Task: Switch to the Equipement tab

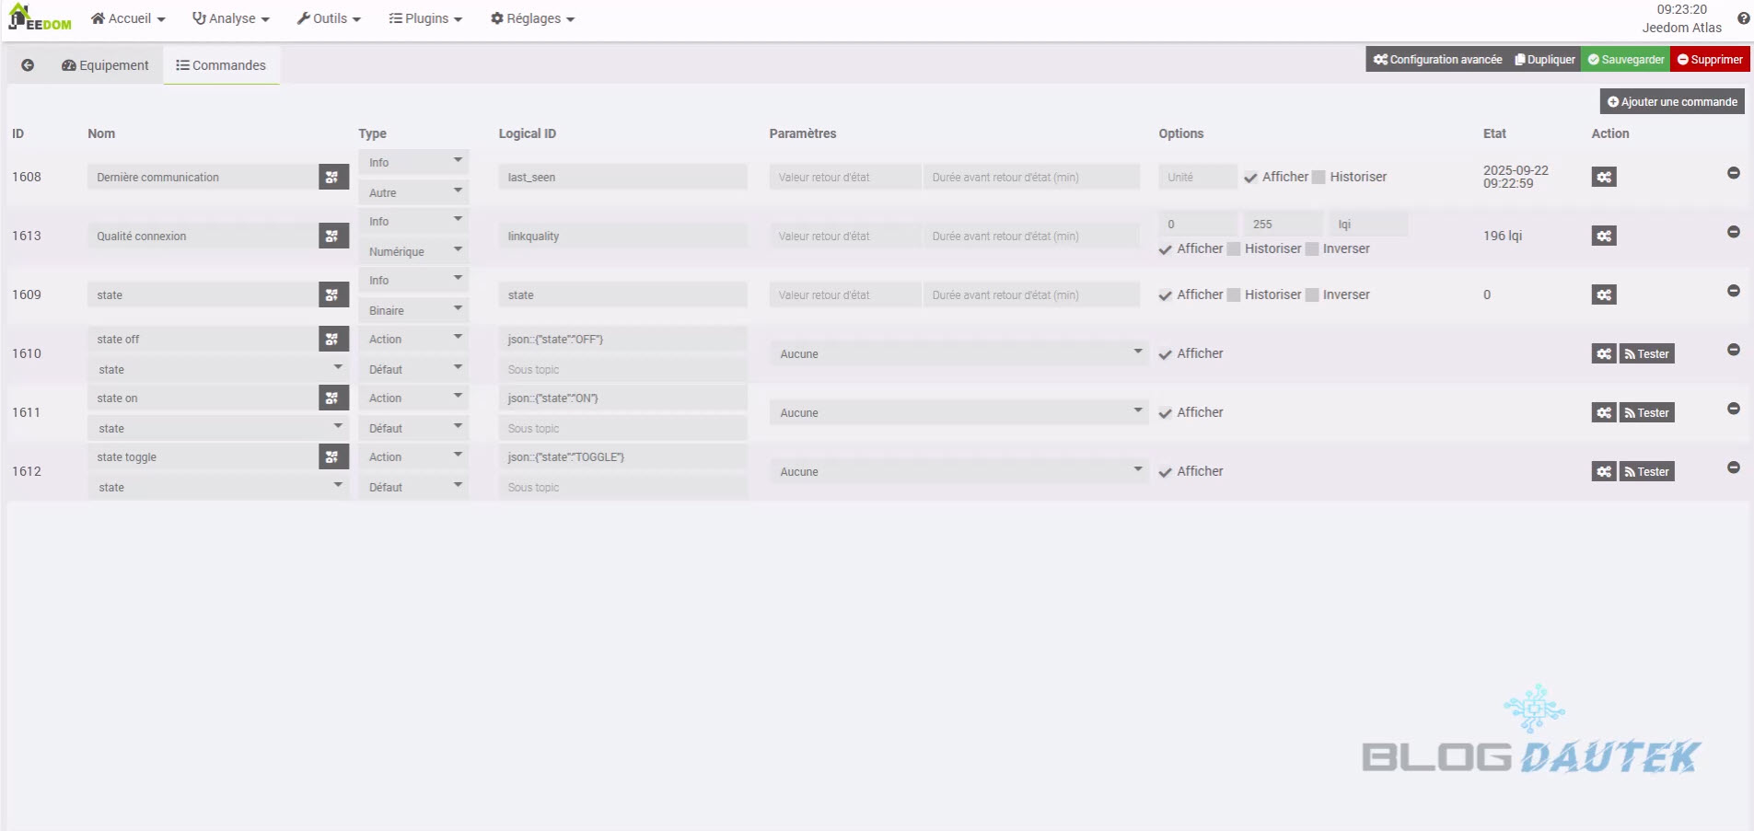Action: (105, 65)
